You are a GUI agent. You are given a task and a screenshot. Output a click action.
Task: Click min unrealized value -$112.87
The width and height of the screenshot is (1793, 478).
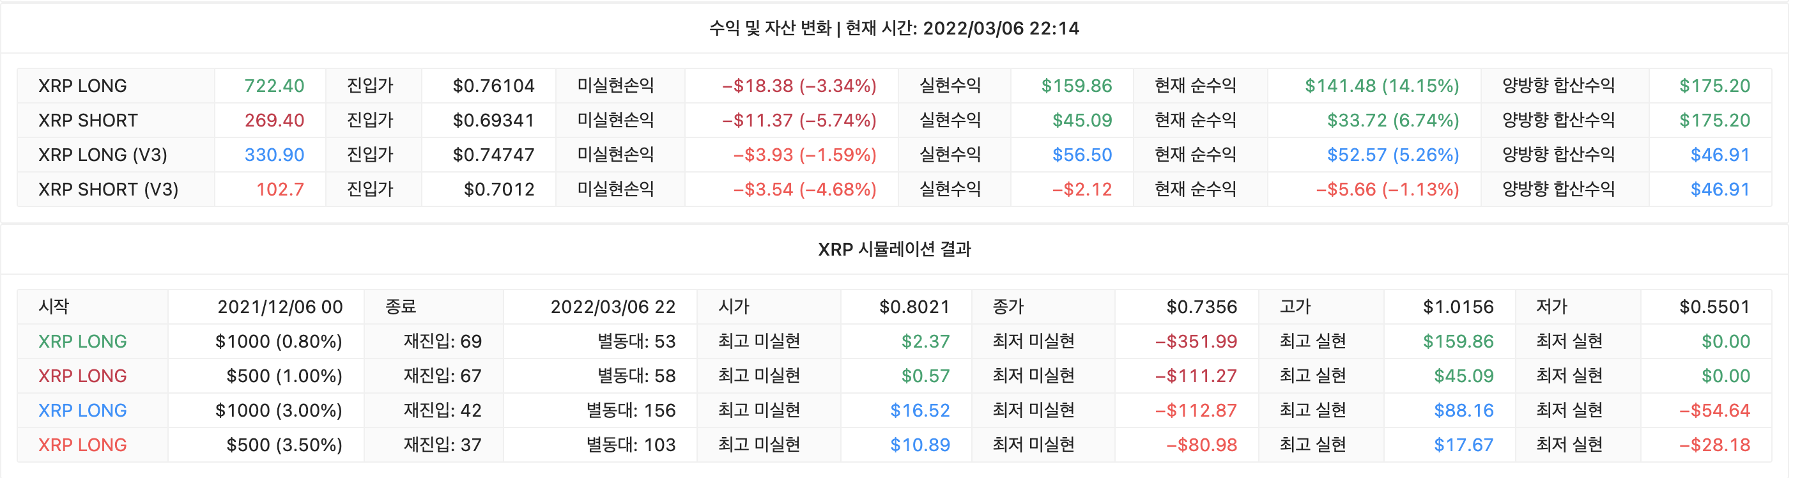(x=1196, y=410)
